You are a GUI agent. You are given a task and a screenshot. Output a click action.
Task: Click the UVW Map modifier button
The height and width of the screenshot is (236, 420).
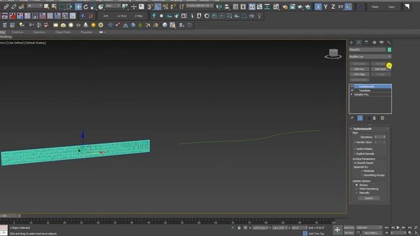[x=359, y=74]
